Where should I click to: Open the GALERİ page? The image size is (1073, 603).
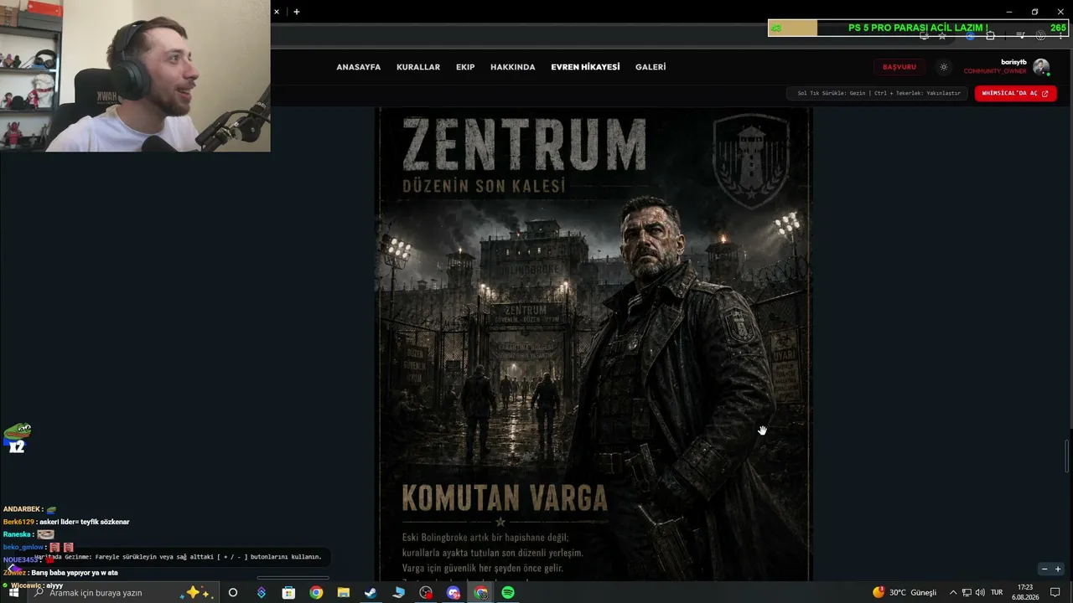tap(651, 67)
